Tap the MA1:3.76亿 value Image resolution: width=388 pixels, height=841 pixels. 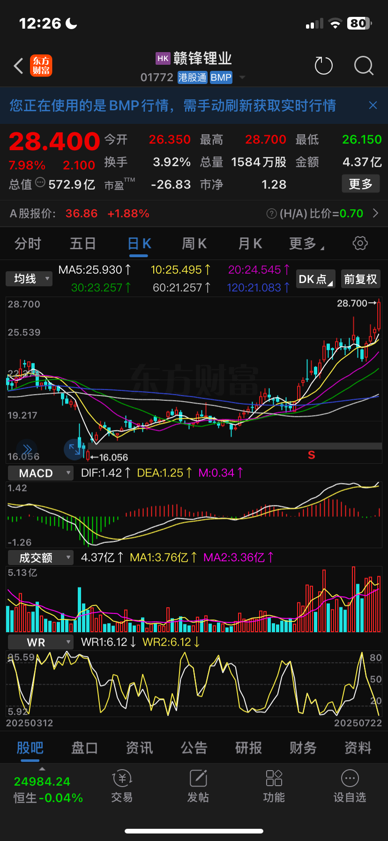point(163,558)
